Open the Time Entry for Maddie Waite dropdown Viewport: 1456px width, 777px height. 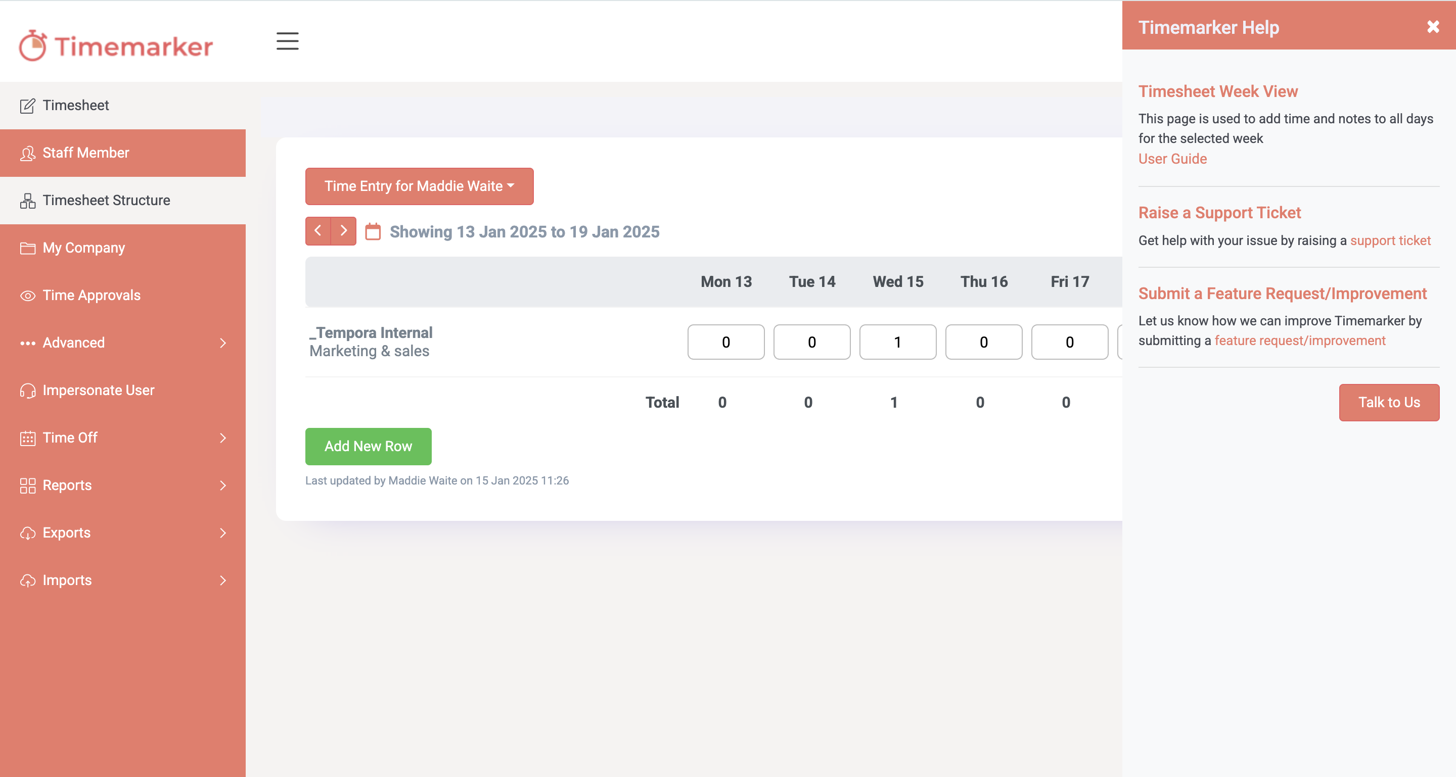tap(419, 186)
